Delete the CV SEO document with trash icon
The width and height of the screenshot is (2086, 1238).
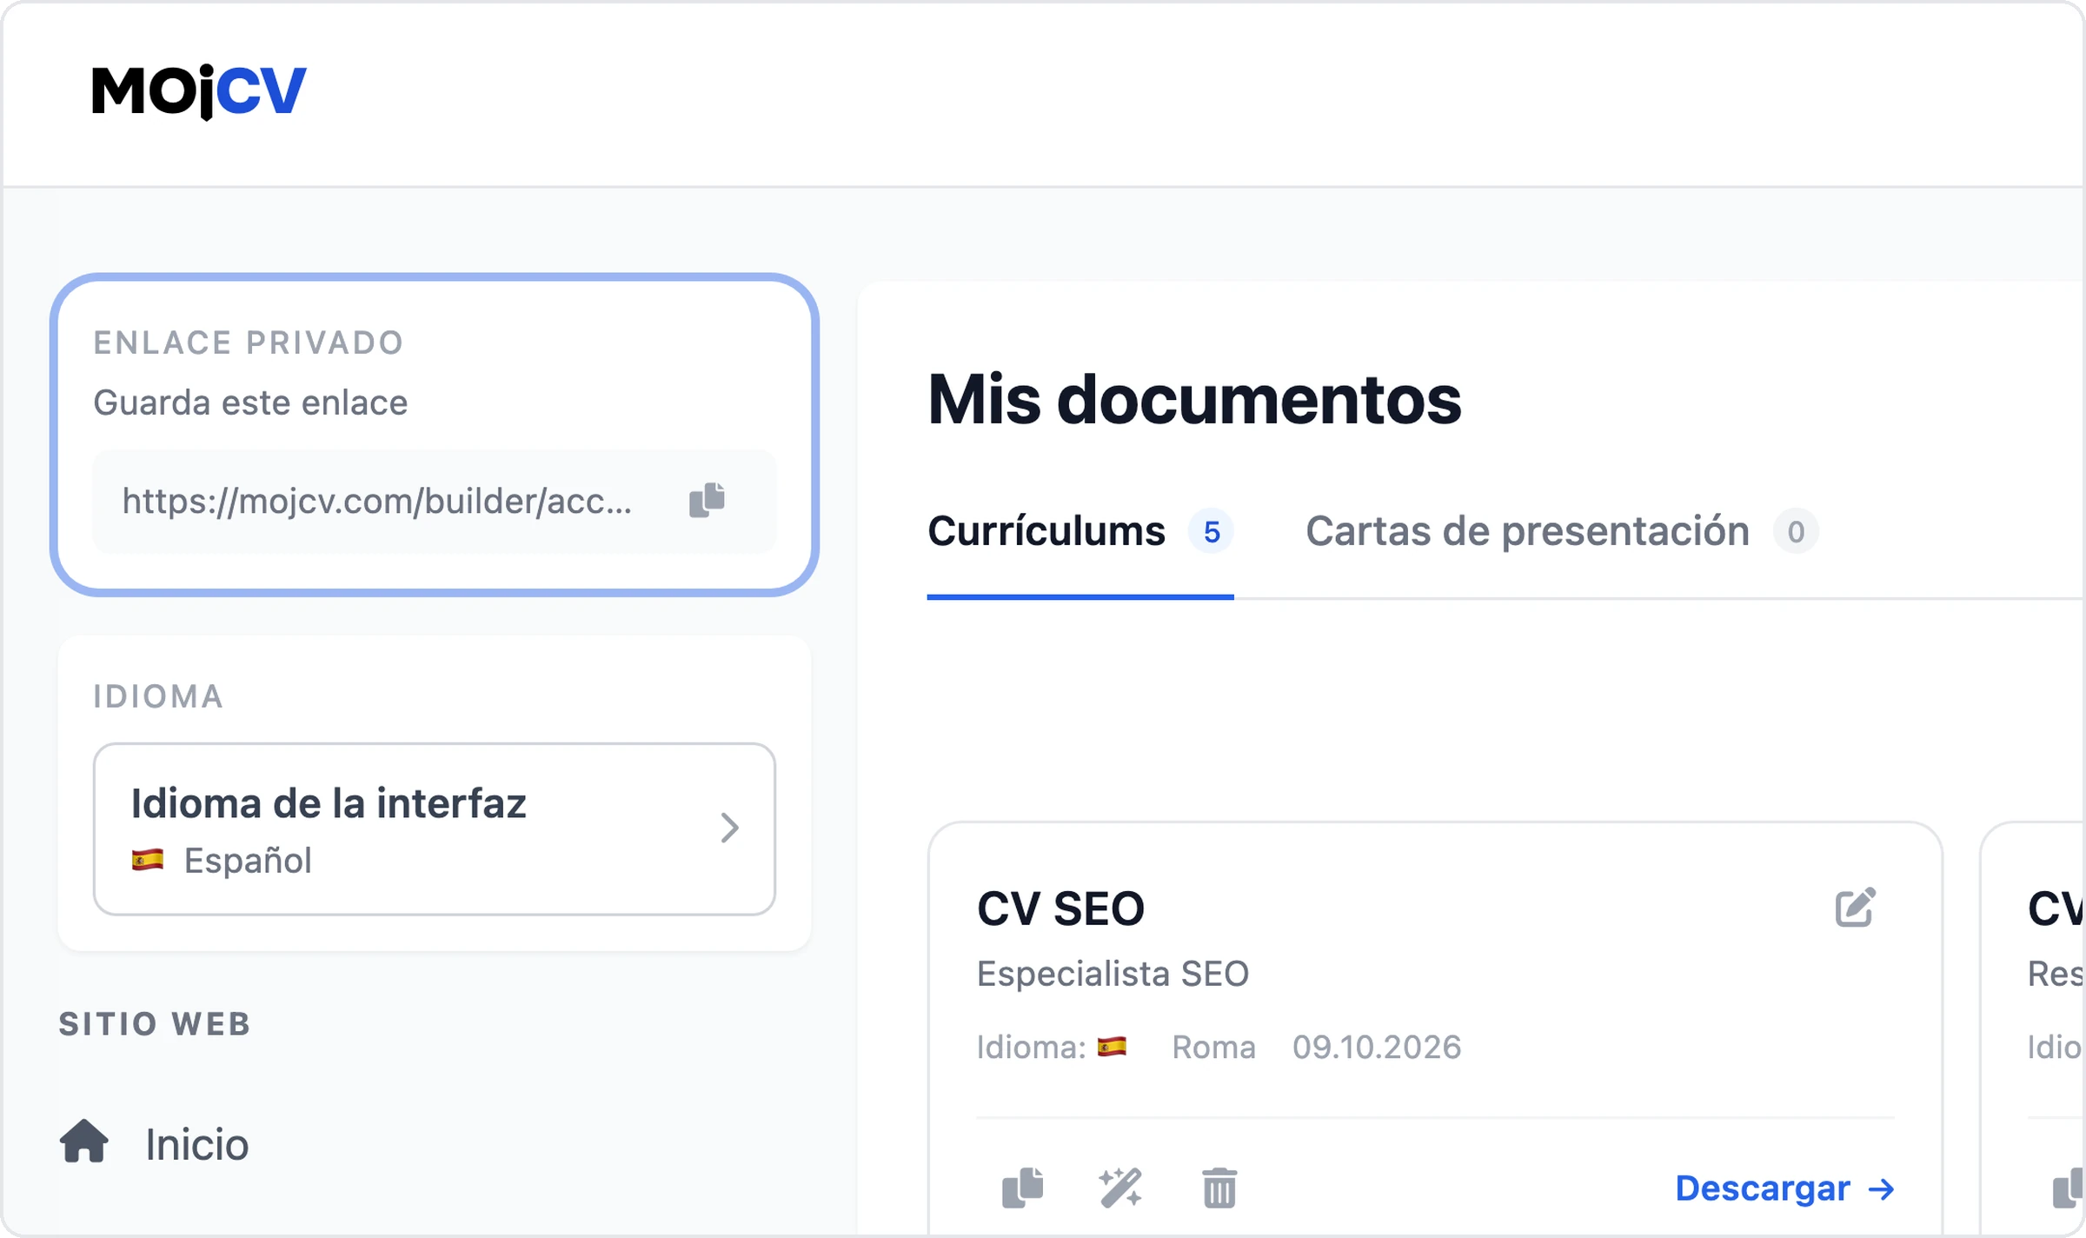point(1219,1188)
